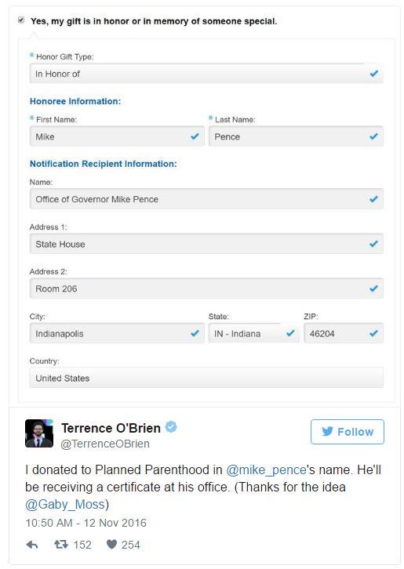This screenshot has width=404, height=569.
Task: Open the Honor Gift Type dropdown
Action: 206,74
